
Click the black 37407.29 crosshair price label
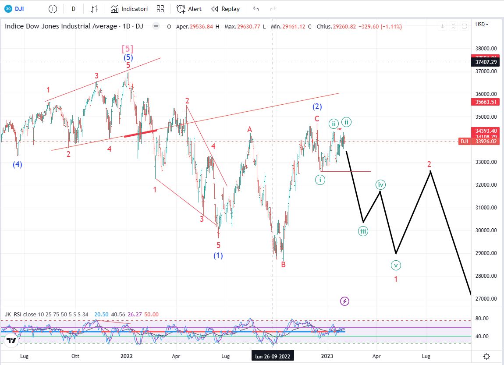click(x=486, y=62)
